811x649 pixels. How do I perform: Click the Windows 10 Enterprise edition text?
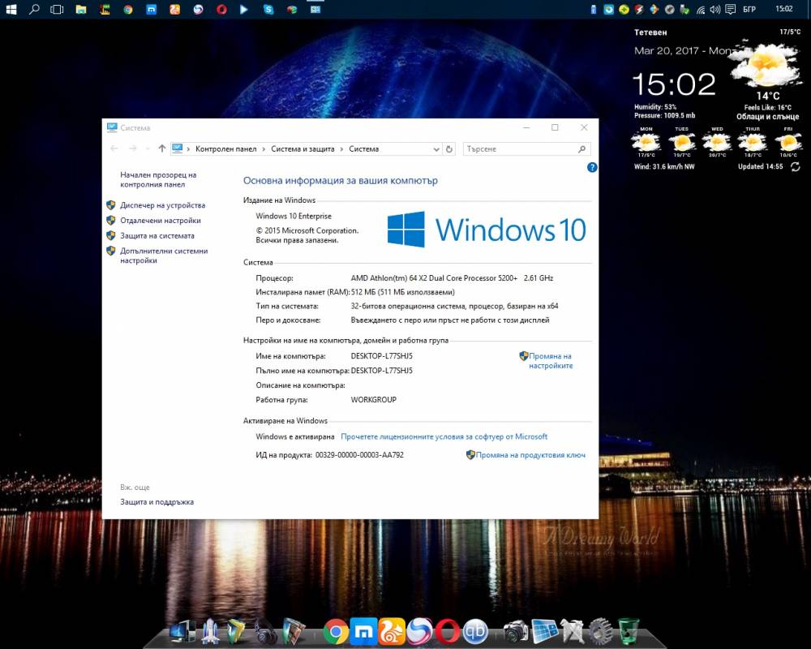[x=294, y=217]
